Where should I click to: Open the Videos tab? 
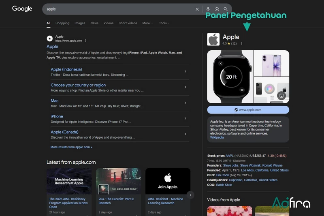[108, 23]
